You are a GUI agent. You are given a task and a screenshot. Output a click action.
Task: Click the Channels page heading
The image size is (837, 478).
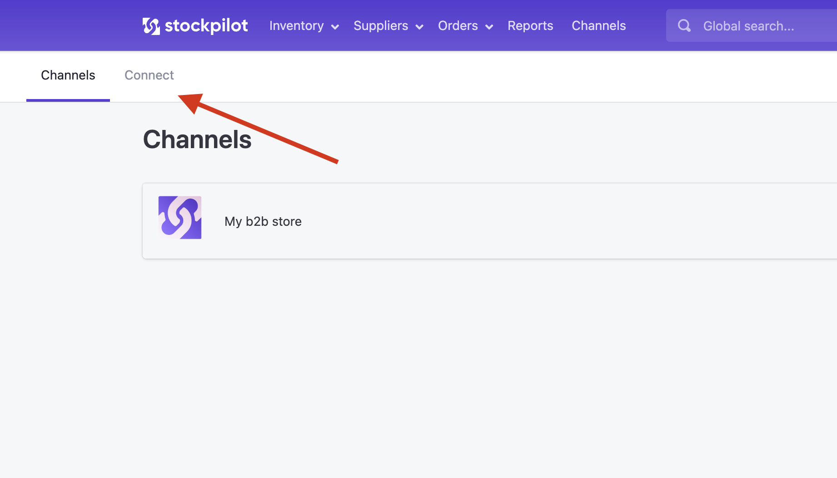(197, 139)
